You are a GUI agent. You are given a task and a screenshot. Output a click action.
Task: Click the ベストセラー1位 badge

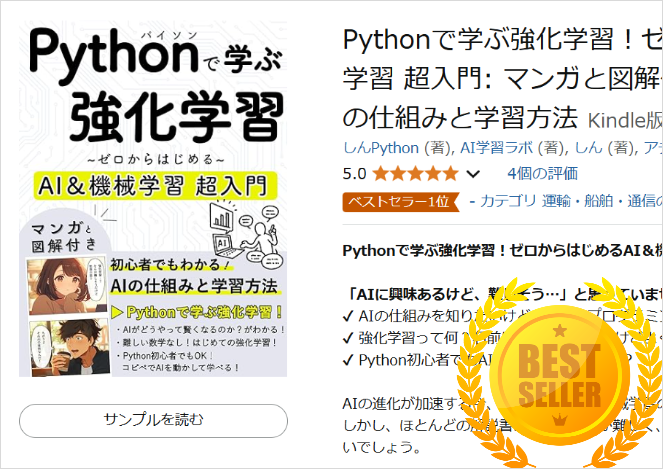coord(401,202)
